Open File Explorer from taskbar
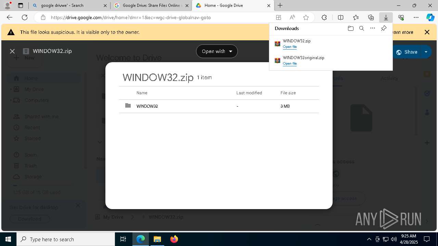438x246 pixels. [157, 239]
